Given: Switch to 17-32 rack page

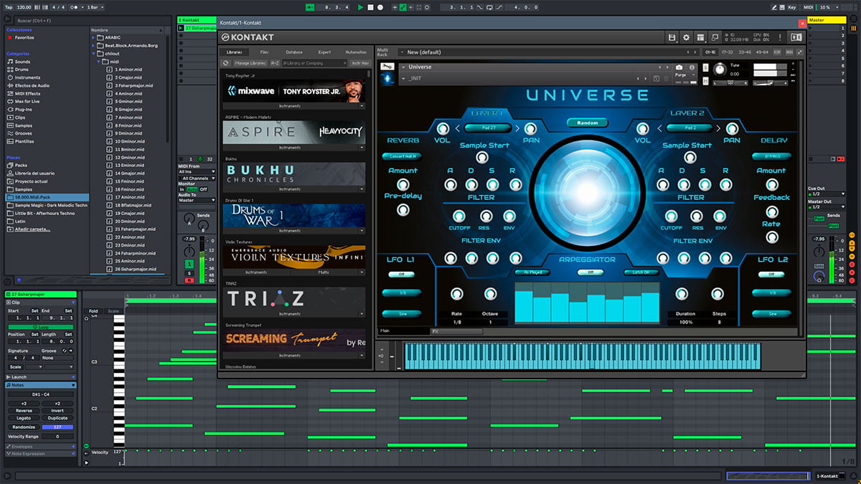Looking at the screenshot, I should tap(728, 52).
